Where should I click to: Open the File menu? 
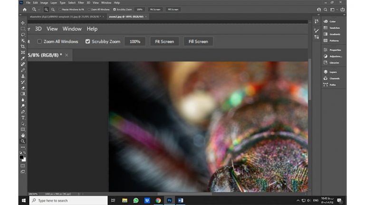(x=28, y=3)
